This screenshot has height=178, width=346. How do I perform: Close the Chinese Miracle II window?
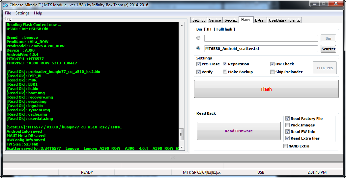coord(336,3)
